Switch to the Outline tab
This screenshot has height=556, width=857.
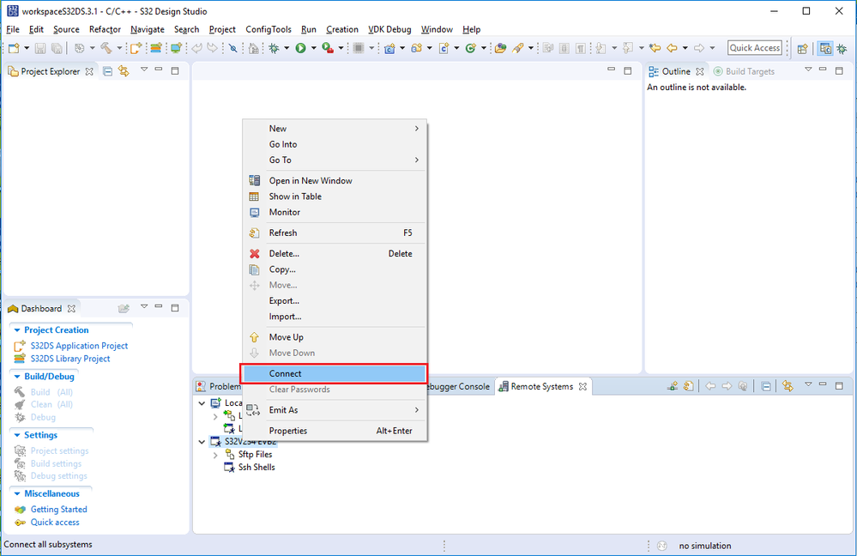(676, 71)
